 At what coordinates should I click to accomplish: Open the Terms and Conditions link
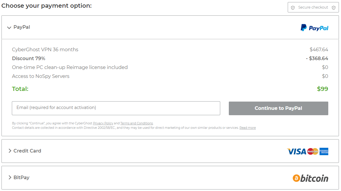pos(136,123)
